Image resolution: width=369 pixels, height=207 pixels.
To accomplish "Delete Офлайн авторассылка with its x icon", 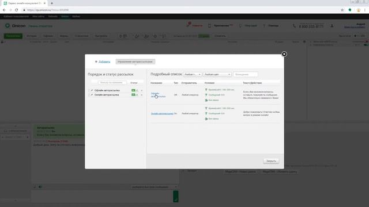I will click(x=141, y=91).
